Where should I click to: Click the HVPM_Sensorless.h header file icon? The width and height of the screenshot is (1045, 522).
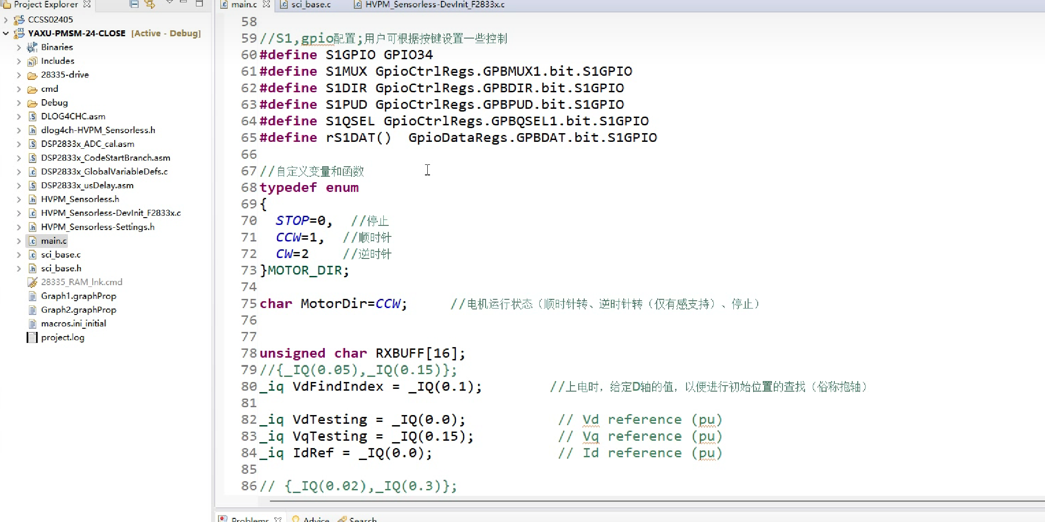[x=32, y=199]
